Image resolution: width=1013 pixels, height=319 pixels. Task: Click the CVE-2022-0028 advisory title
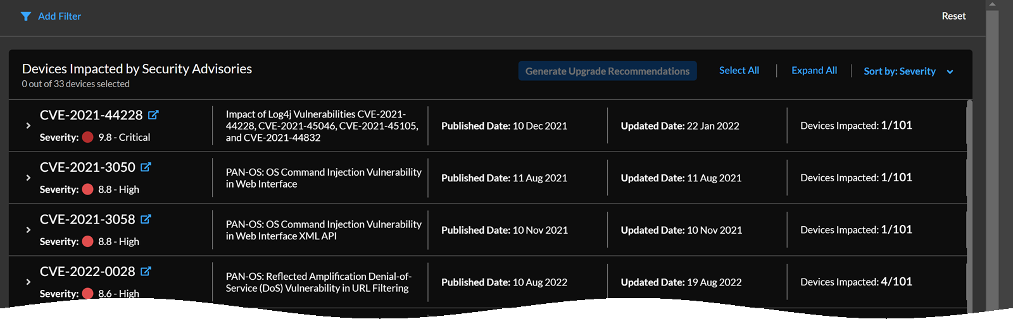pyautogui.click(x=87, y=271)
